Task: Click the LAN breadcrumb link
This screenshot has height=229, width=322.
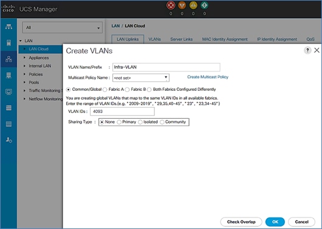Action: pos(115,26)
